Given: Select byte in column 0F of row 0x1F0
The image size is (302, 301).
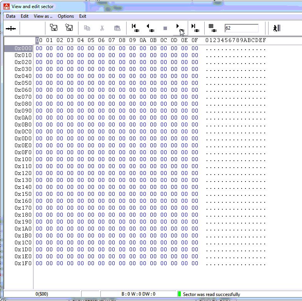Looking at the screenshot, I should (x=195, y=263).
